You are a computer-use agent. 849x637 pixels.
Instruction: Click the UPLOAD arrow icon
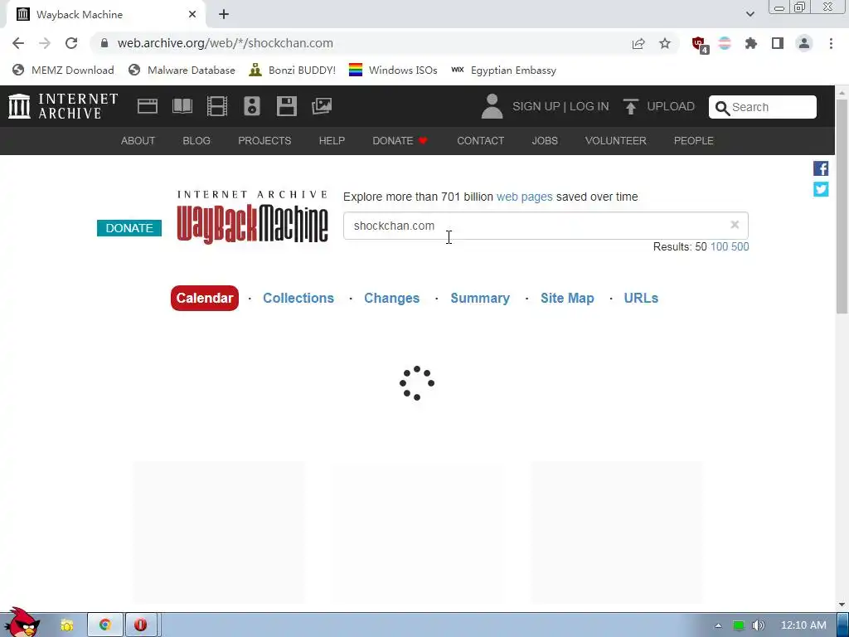[x=630, y=106]
